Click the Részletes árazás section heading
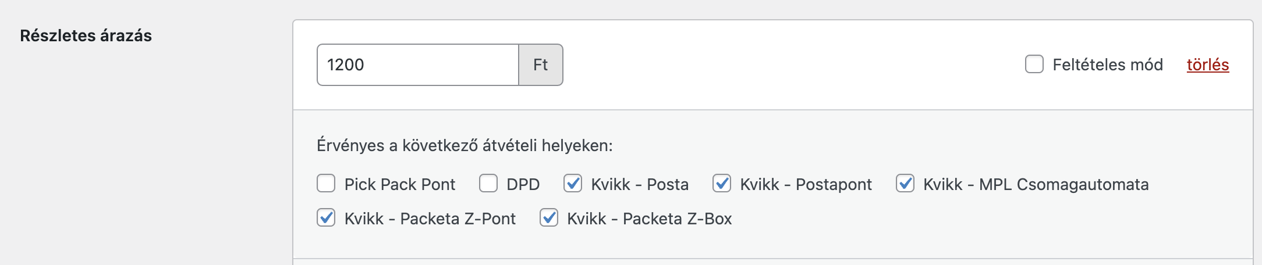 tap(86, 36)
